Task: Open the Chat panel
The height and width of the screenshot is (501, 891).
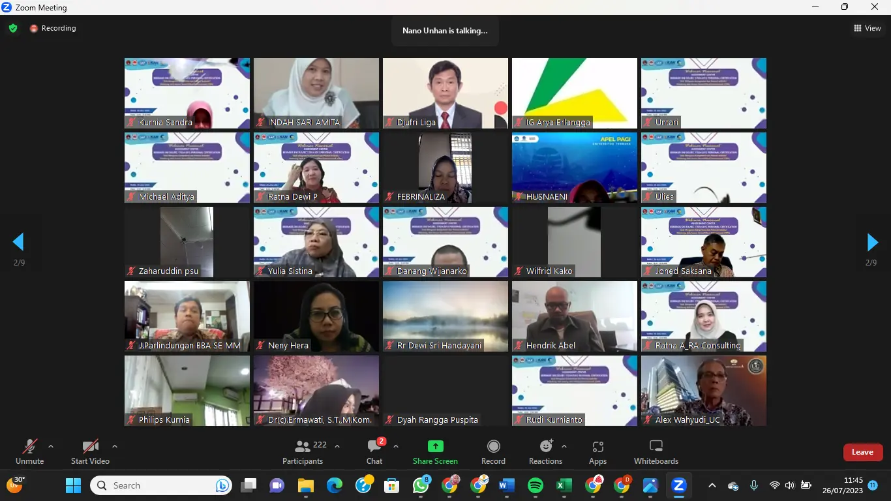Action: point(374,451)
